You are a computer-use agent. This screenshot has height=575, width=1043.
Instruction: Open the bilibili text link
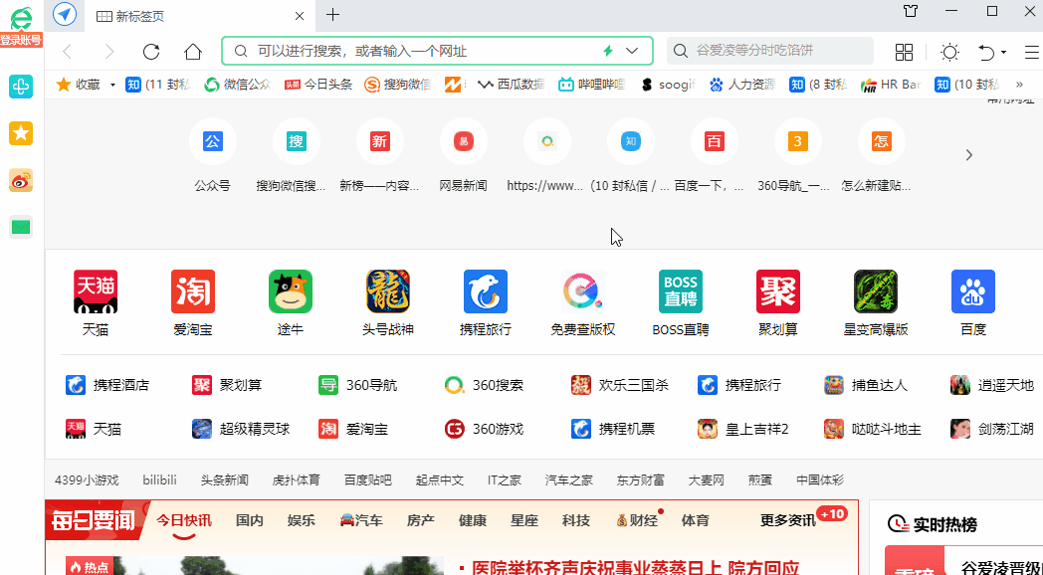pos(159,479)
